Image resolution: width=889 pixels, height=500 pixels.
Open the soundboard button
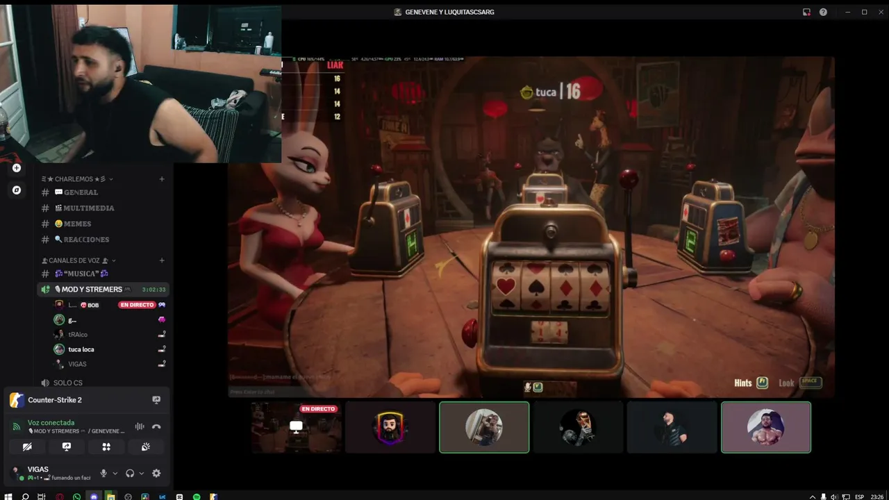pyautogui.click(x=146, y=447)
